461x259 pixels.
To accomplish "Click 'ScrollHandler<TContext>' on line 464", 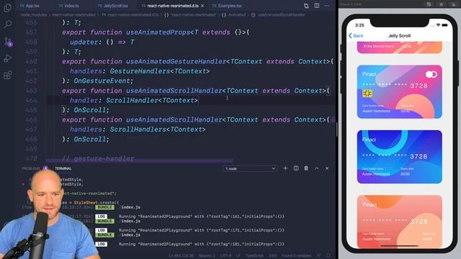I will coord(152,101).
